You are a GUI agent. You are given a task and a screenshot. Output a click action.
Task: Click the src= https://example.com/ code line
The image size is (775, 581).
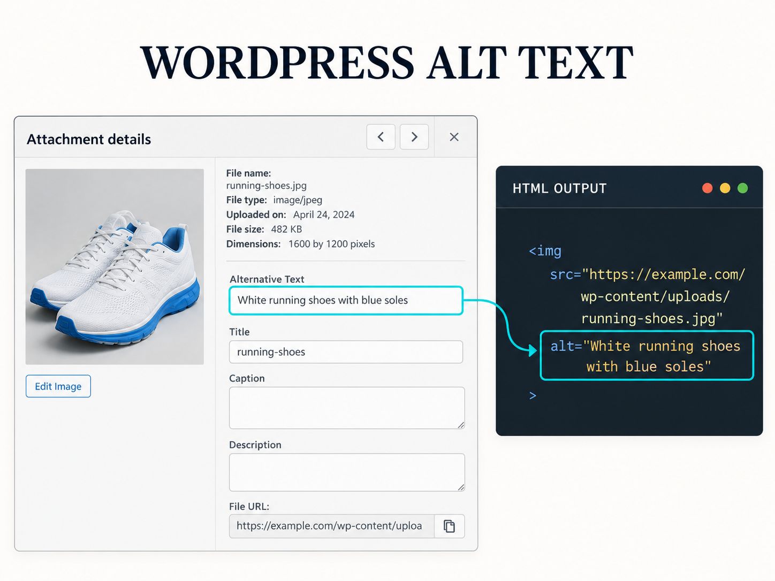click(648, 274)
